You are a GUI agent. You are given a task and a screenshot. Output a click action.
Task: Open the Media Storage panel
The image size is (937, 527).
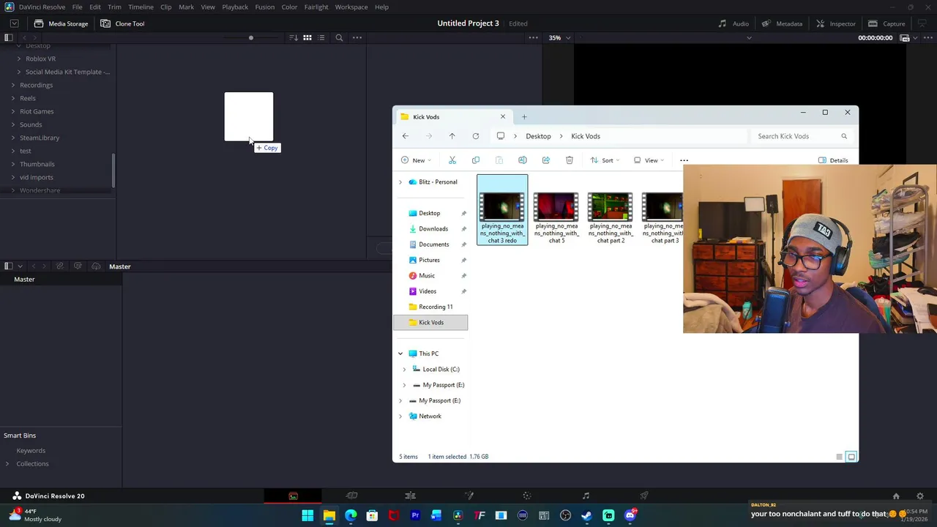[61, 23]
